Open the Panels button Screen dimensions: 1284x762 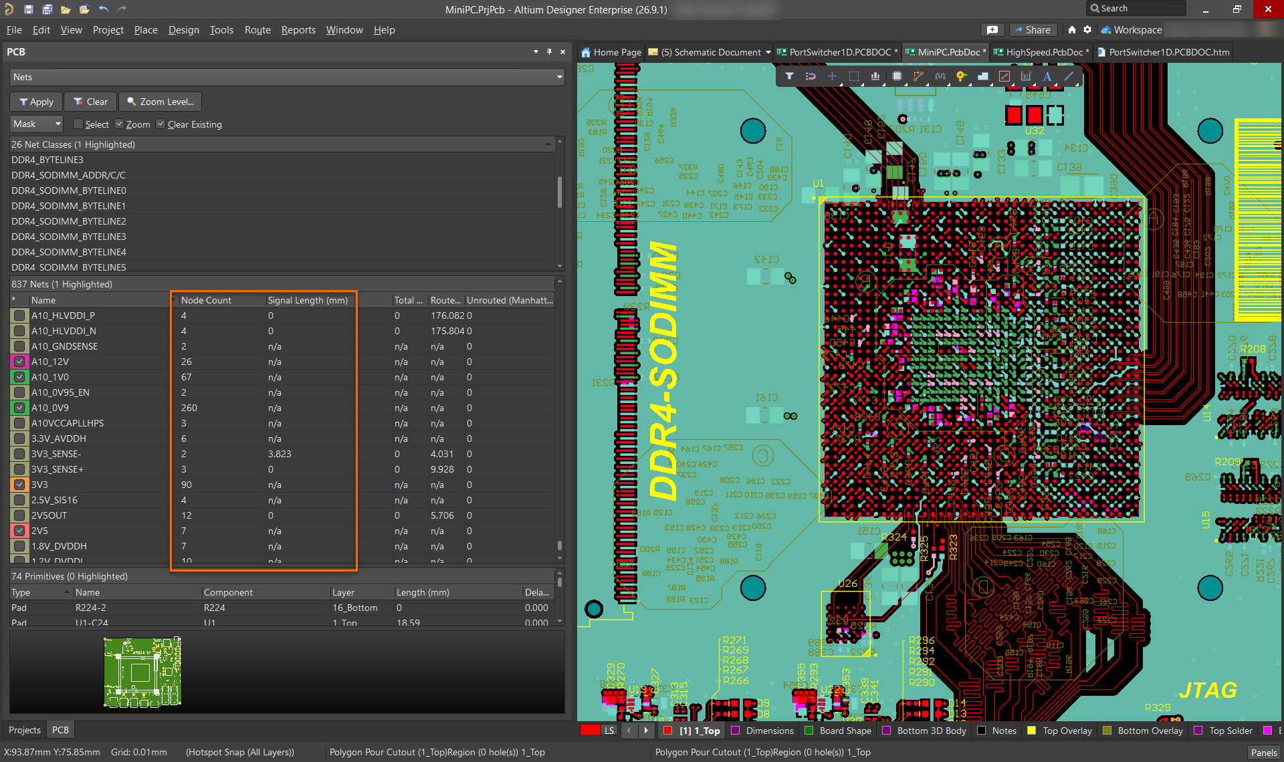click(1264, 752)
